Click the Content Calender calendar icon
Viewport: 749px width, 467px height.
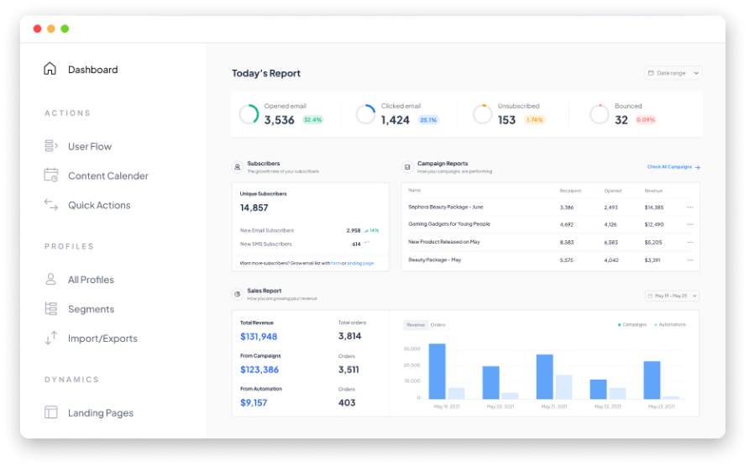pos(51,176)
